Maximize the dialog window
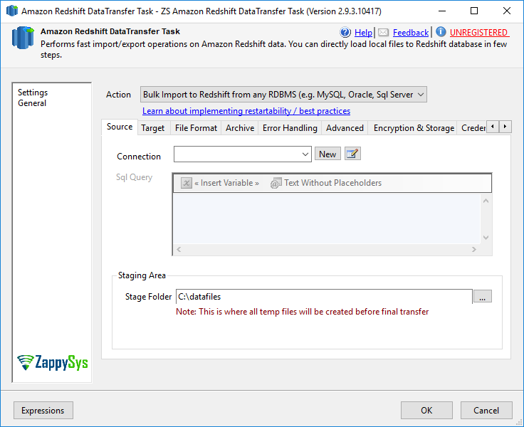 point(474,11)
